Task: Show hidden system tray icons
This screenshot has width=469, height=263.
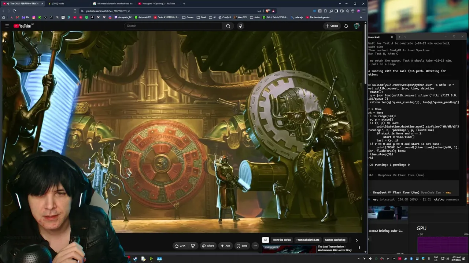Action: pyautogui.click(x=359, y=259)
